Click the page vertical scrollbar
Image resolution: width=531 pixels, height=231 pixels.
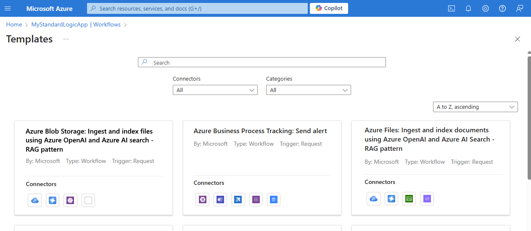click(x=529, y=118)
